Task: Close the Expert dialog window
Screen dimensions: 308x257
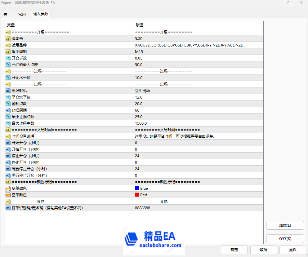Action: point(302,3)
